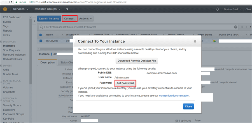
Task: Open Limits in the sidebar
Action: click(6, 35)
